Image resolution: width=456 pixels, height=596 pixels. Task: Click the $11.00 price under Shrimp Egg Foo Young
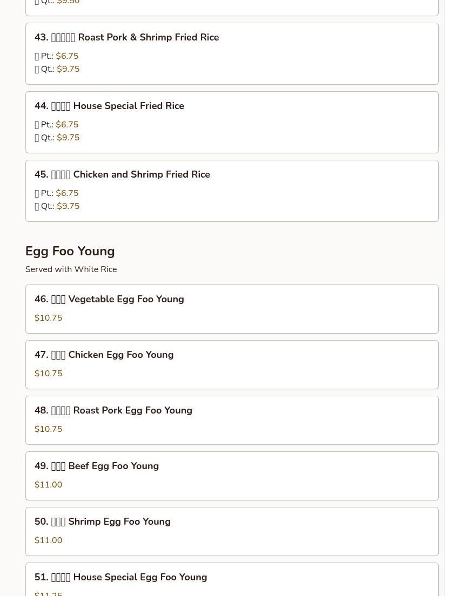[x=48, y=540]
